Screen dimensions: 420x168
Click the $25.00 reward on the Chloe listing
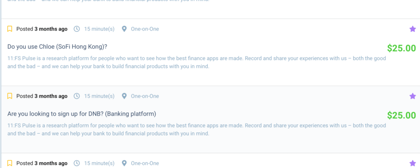(401, 48)
